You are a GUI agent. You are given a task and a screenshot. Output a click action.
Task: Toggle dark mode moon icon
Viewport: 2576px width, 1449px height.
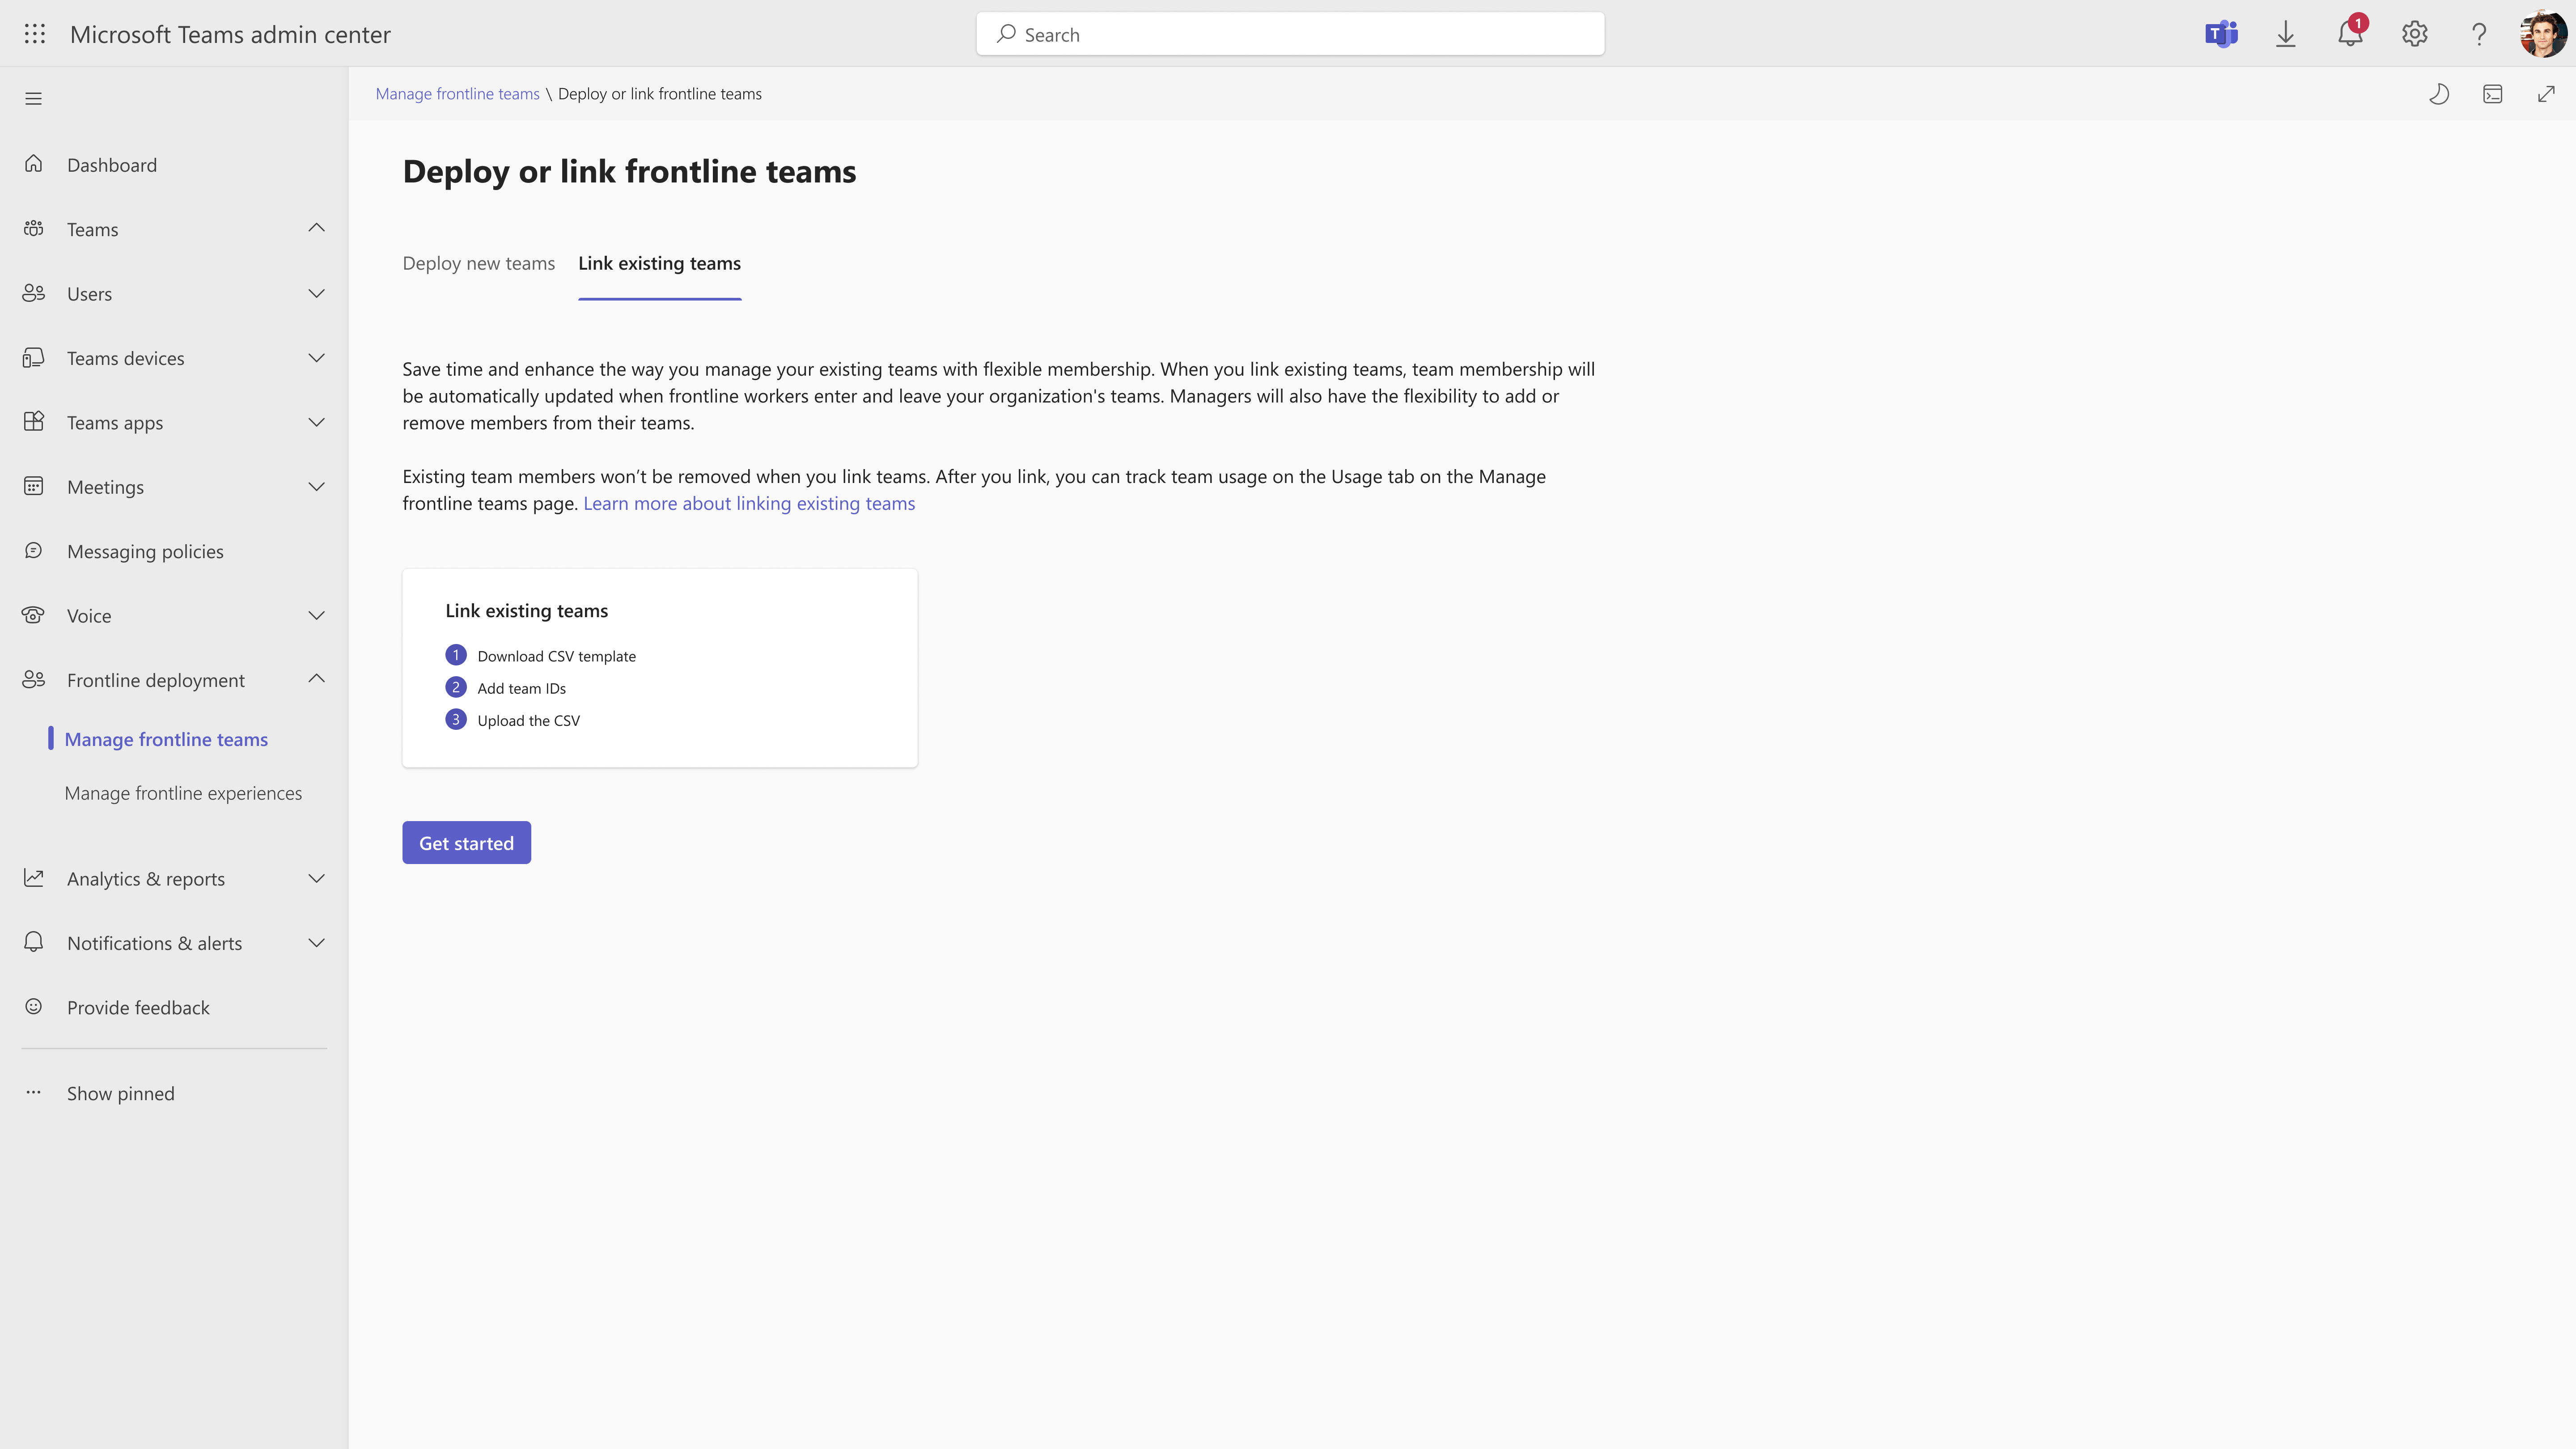[2439, 94]
